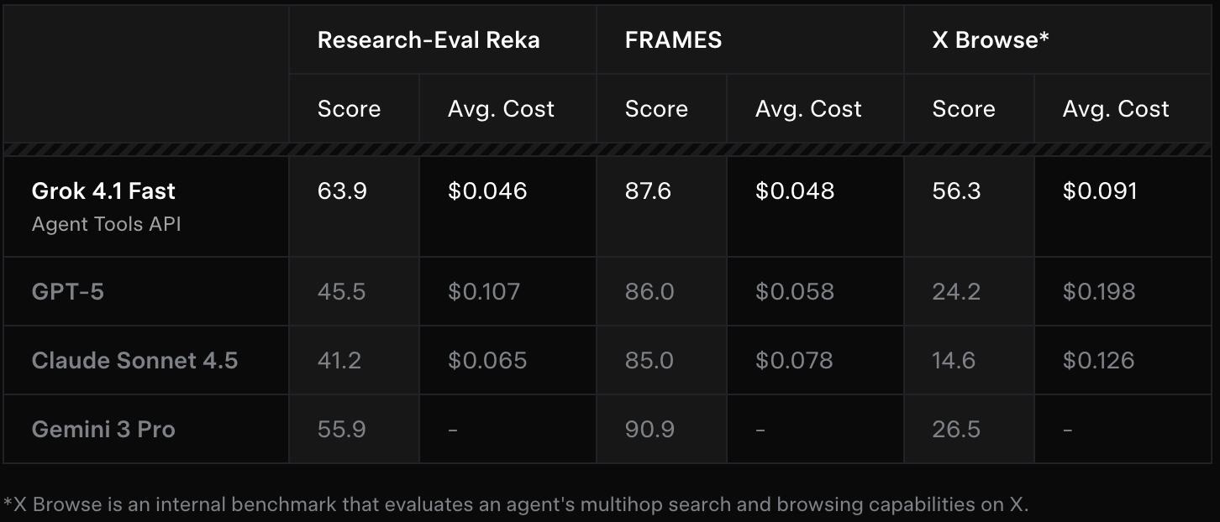
Task: Click the X Browse* column header
Action: pos(991,40)
